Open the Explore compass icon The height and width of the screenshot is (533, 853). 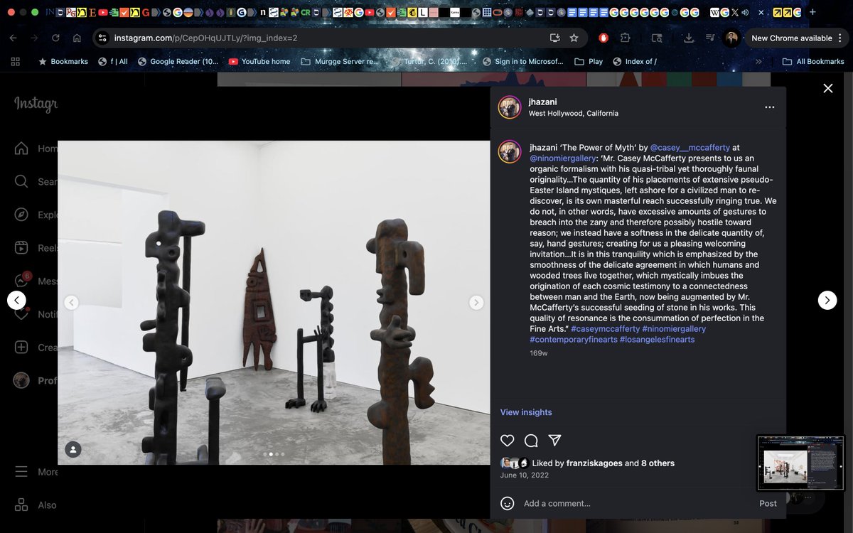[21, 215]
